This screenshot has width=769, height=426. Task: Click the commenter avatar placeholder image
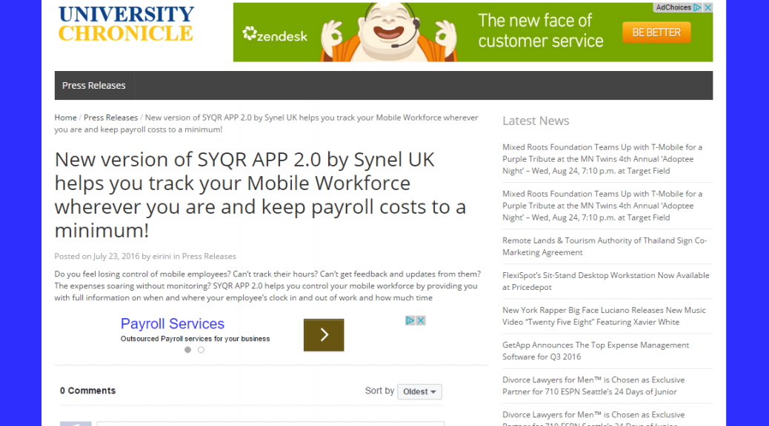point(76,423)
